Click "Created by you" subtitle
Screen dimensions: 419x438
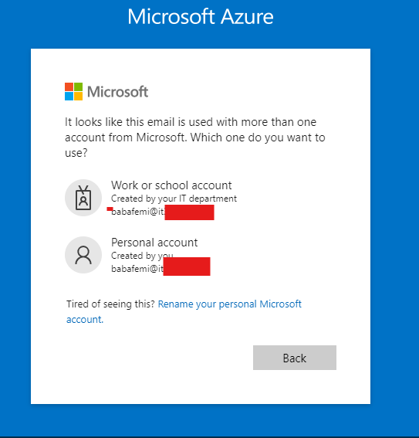142,256
